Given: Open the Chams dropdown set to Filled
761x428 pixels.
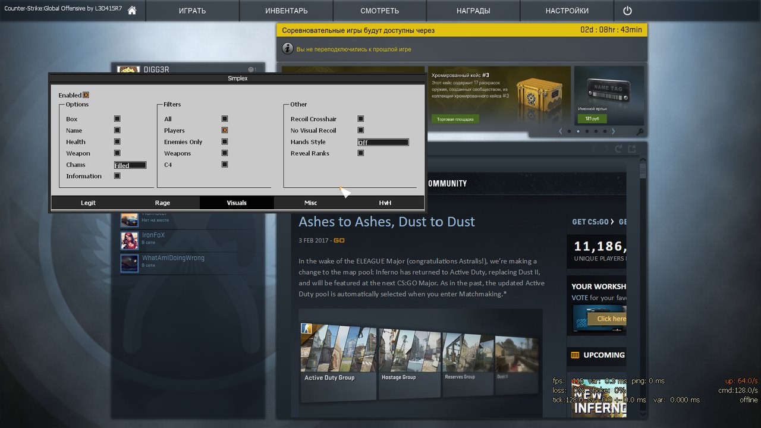Looking at the screenshot, I should [130, 165].
